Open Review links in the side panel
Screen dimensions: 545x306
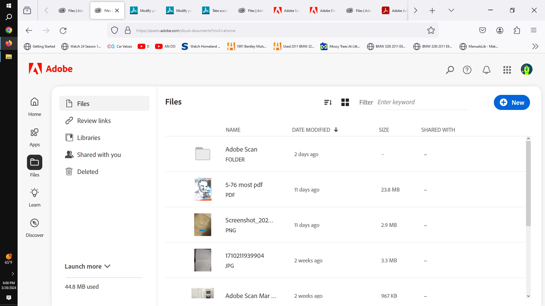point(94,121)
